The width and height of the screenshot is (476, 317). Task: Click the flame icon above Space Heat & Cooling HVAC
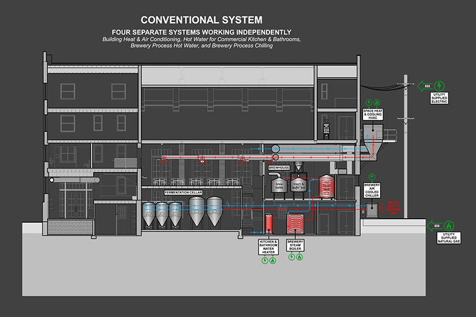(377, 102)
